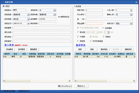Click the 押金金额 input field

(94, 24)
